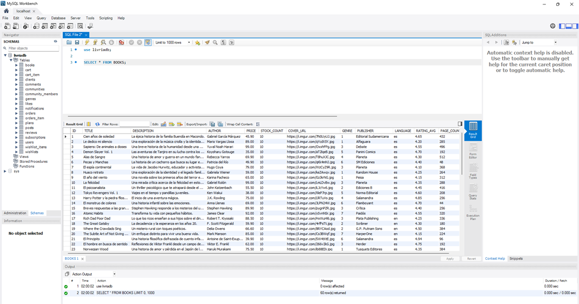
Task: Select the Query Stats view button
Action: (x=473, y=192)
